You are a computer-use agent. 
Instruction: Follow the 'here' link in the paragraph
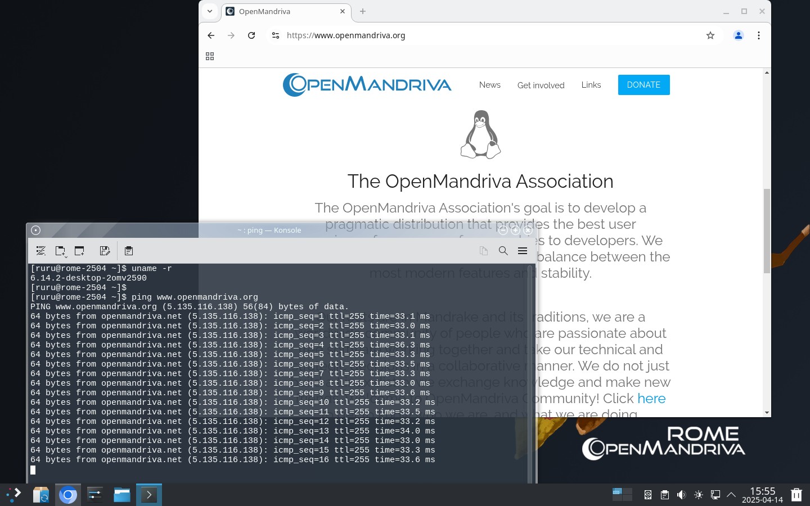pyautogui.click(x=651, y=399)
